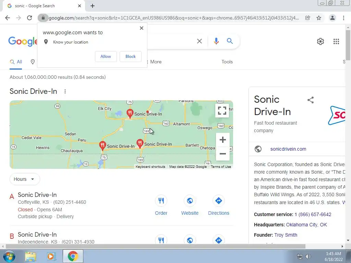Screen dimensions: 351x263
Task: Visit Independence Sonic website
Action: point(190,240)
